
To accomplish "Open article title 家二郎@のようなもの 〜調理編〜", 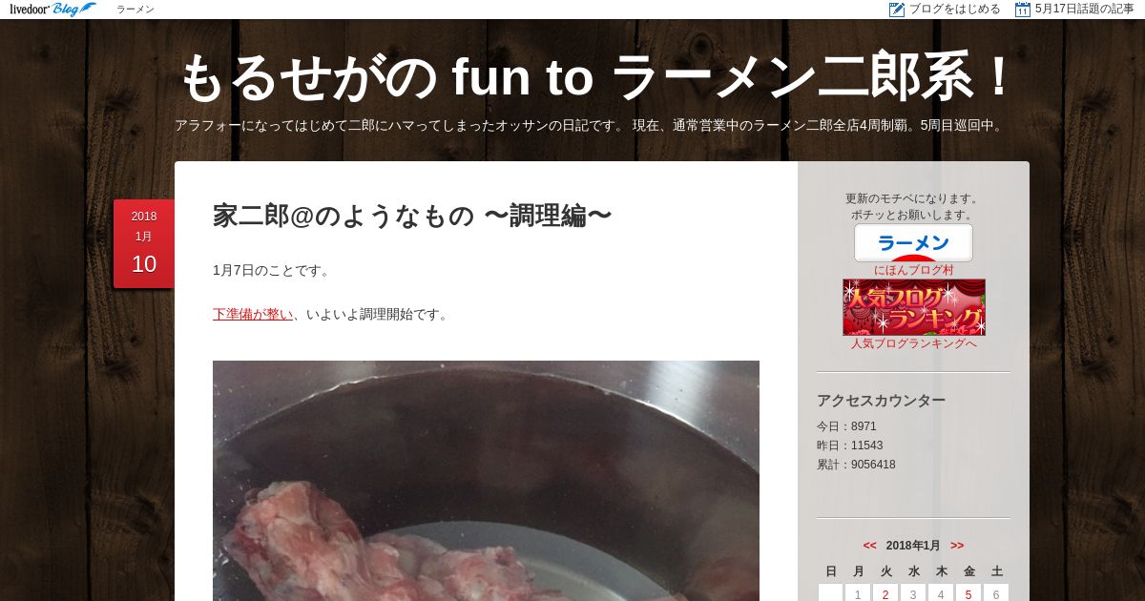I will click(412, 216).
